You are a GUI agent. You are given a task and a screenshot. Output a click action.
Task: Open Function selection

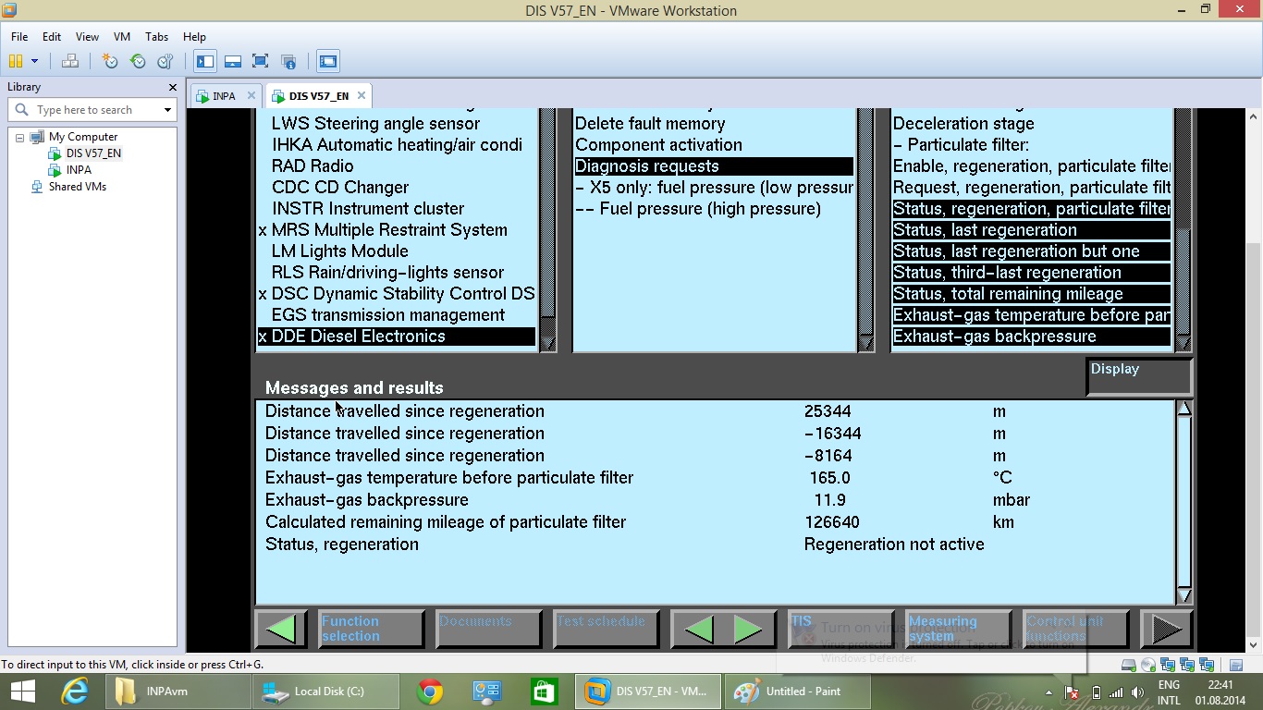coord(371,629)
